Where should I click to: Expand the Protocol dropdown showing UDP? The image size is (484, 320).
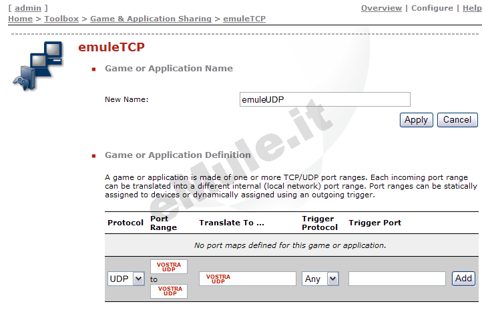126,279
